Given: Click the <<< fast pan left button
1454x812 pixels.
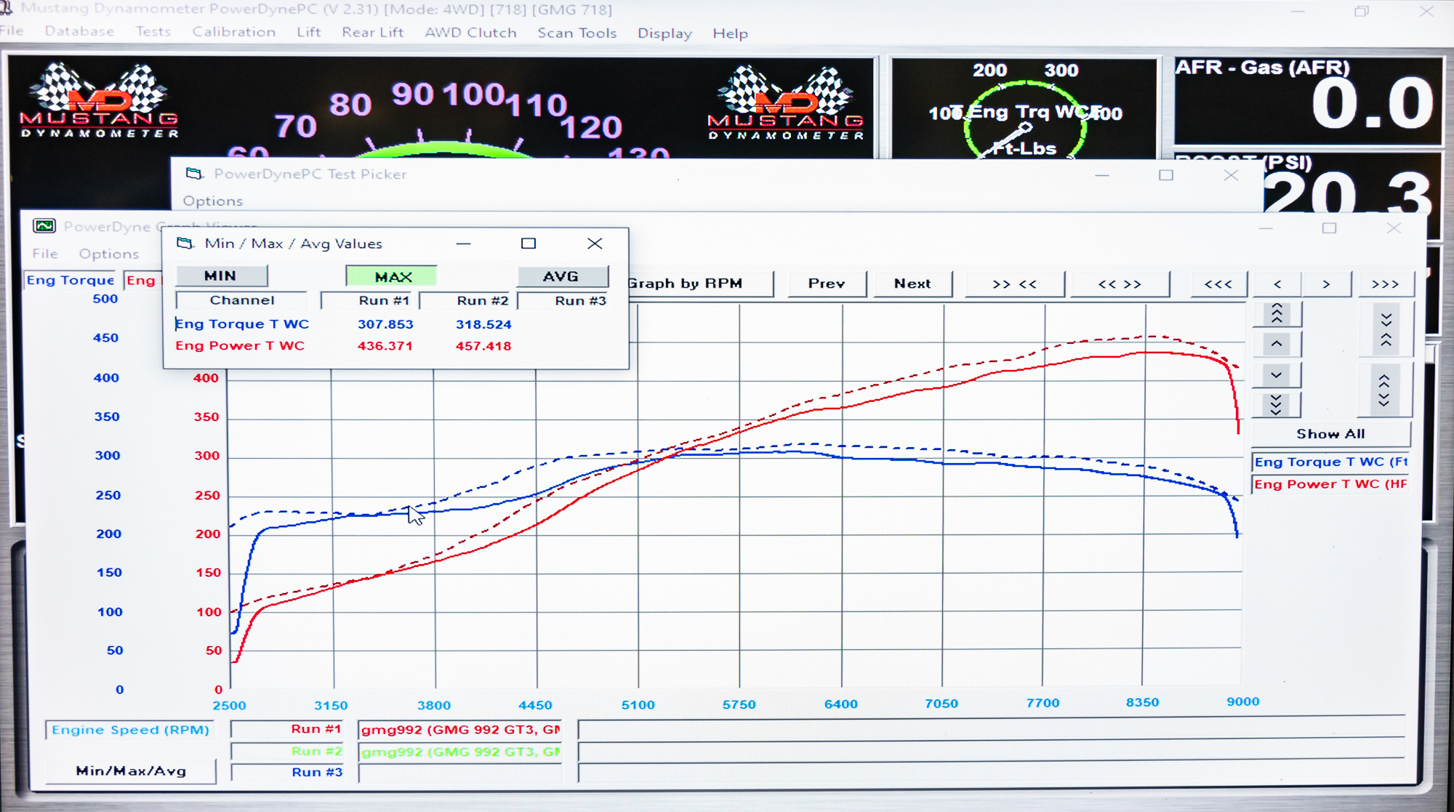Looking at the screenshot, I should (1218, 284).
